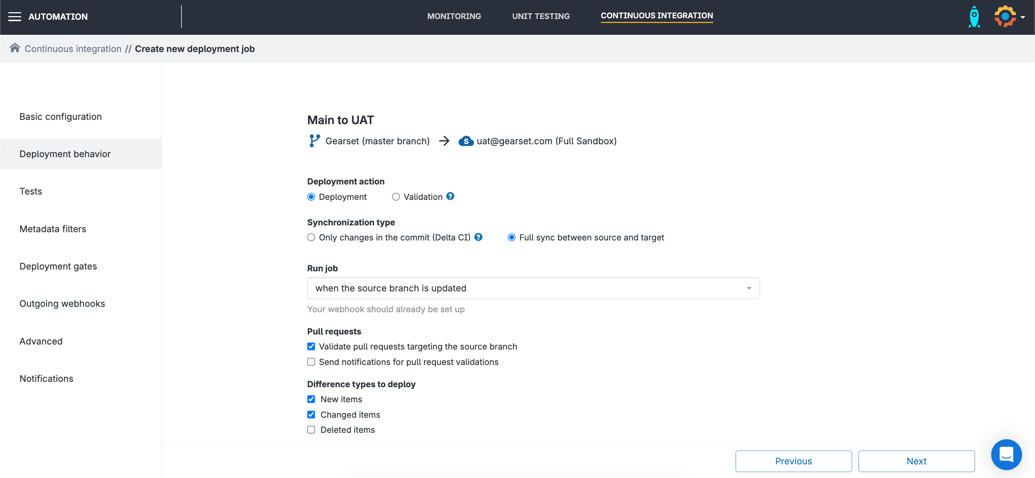Select the Validation deployment action

pos(396,197)
